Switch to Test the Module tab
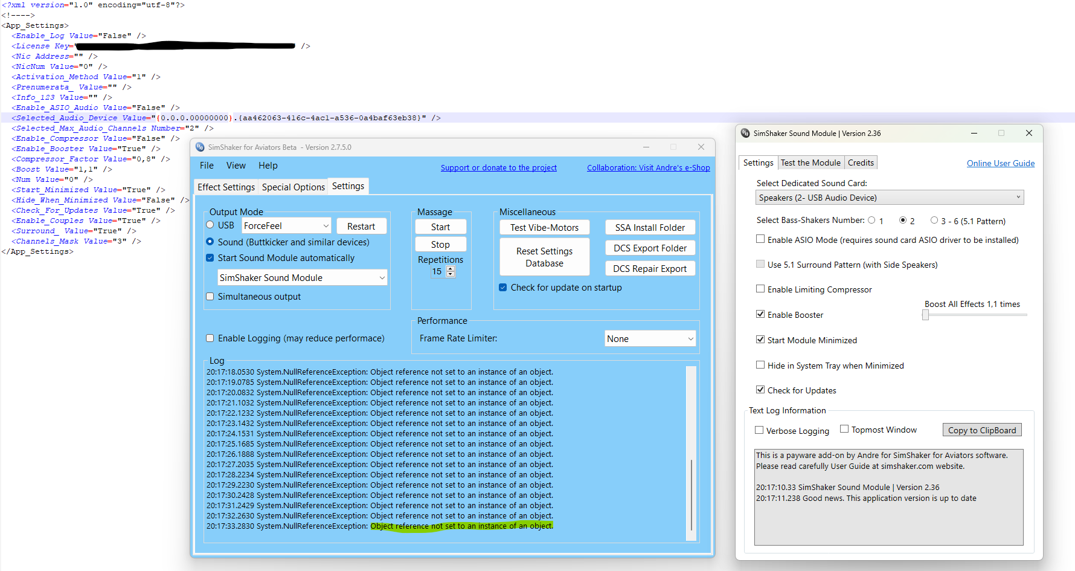The height and width of the screenshot is (571, 1075). [810, 163]
